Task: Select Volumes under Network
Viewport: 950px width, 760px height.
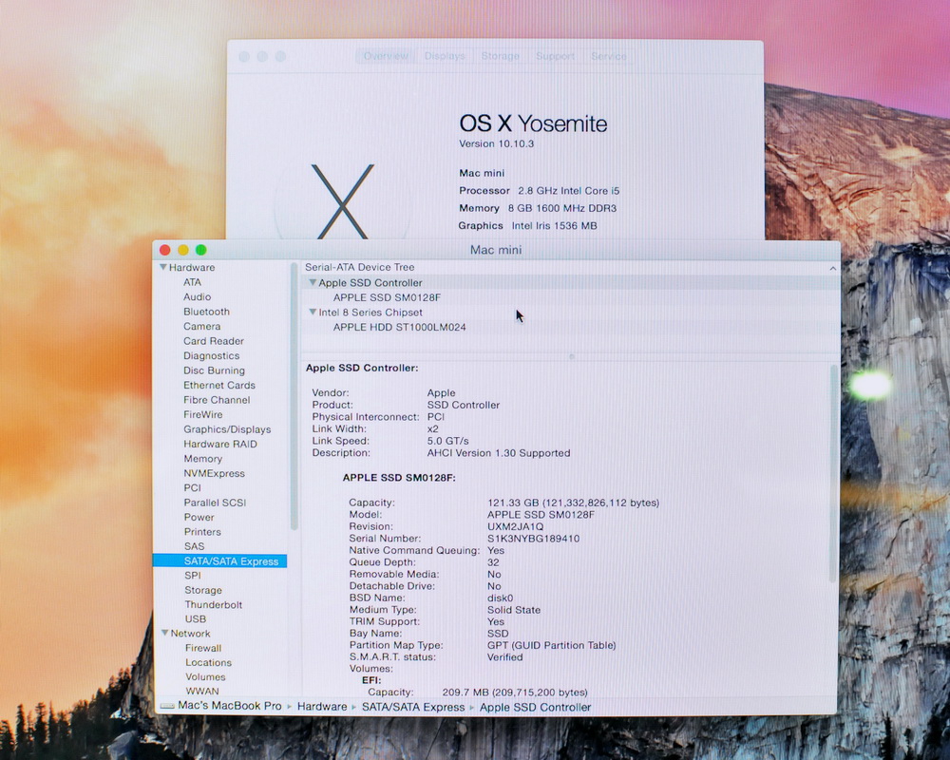Action: tap(205, 677)
